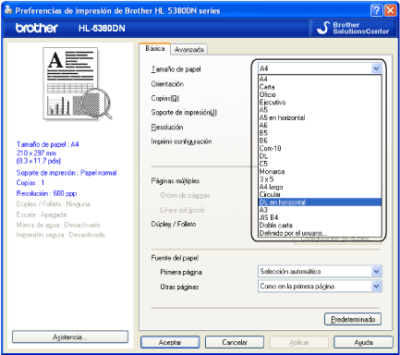Switch to the Avanzada tab
This screenshot has height=355, width=400.
coord(188,50)
